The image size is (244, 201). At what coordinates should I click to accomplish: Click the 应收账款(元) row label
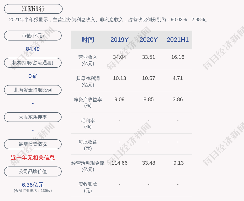coord(88,187)
